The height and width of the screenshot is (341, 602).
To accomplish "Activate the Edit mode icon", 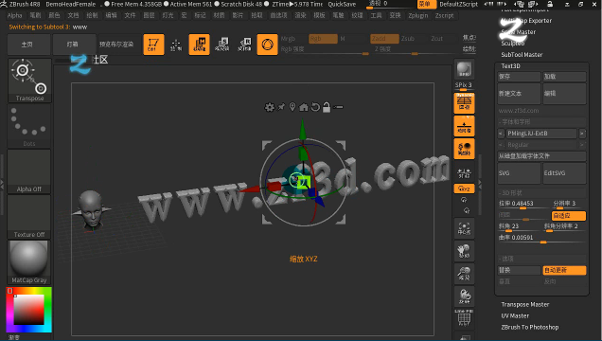I will pyautogui.click(x=153, y=45).
